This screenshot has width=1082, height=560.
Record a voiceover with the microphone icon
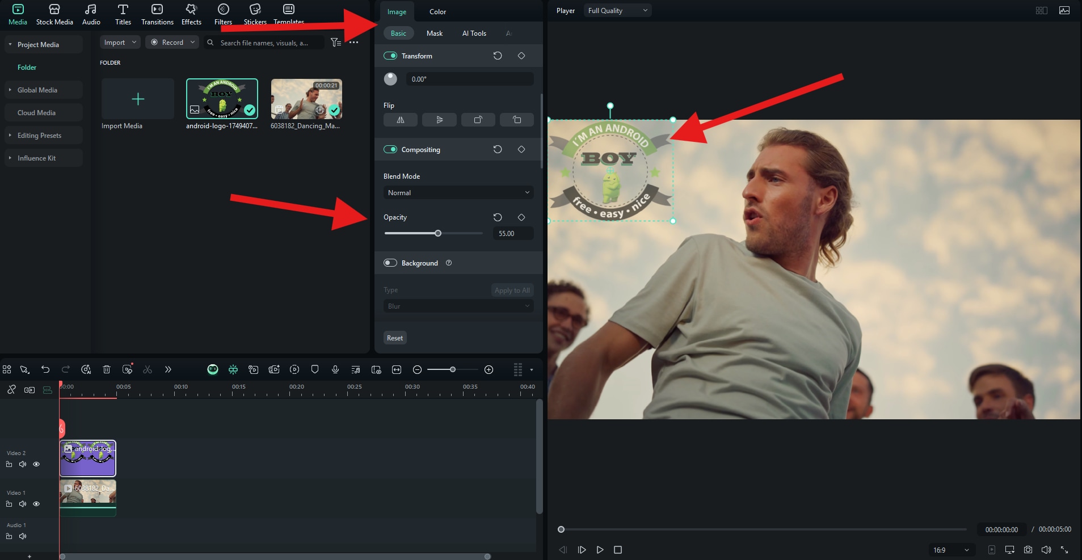335,369
